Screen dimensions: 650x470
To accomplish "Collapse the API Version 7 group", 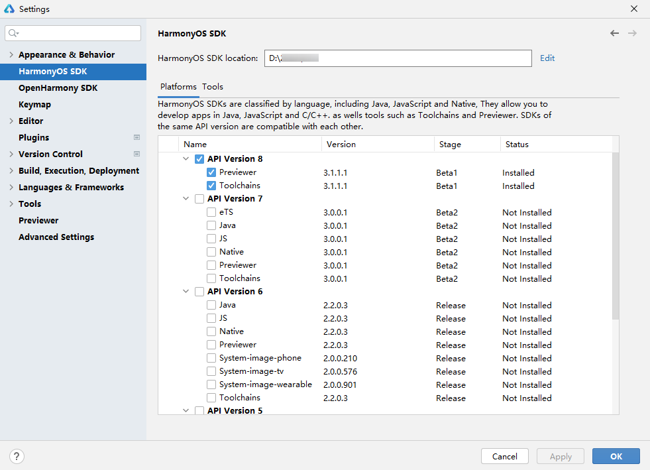I will 186,199.
